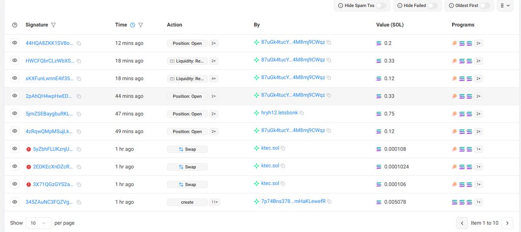Expand 11+ actions in create row
This screenshot has width=521, height=232.
(214, 202)
